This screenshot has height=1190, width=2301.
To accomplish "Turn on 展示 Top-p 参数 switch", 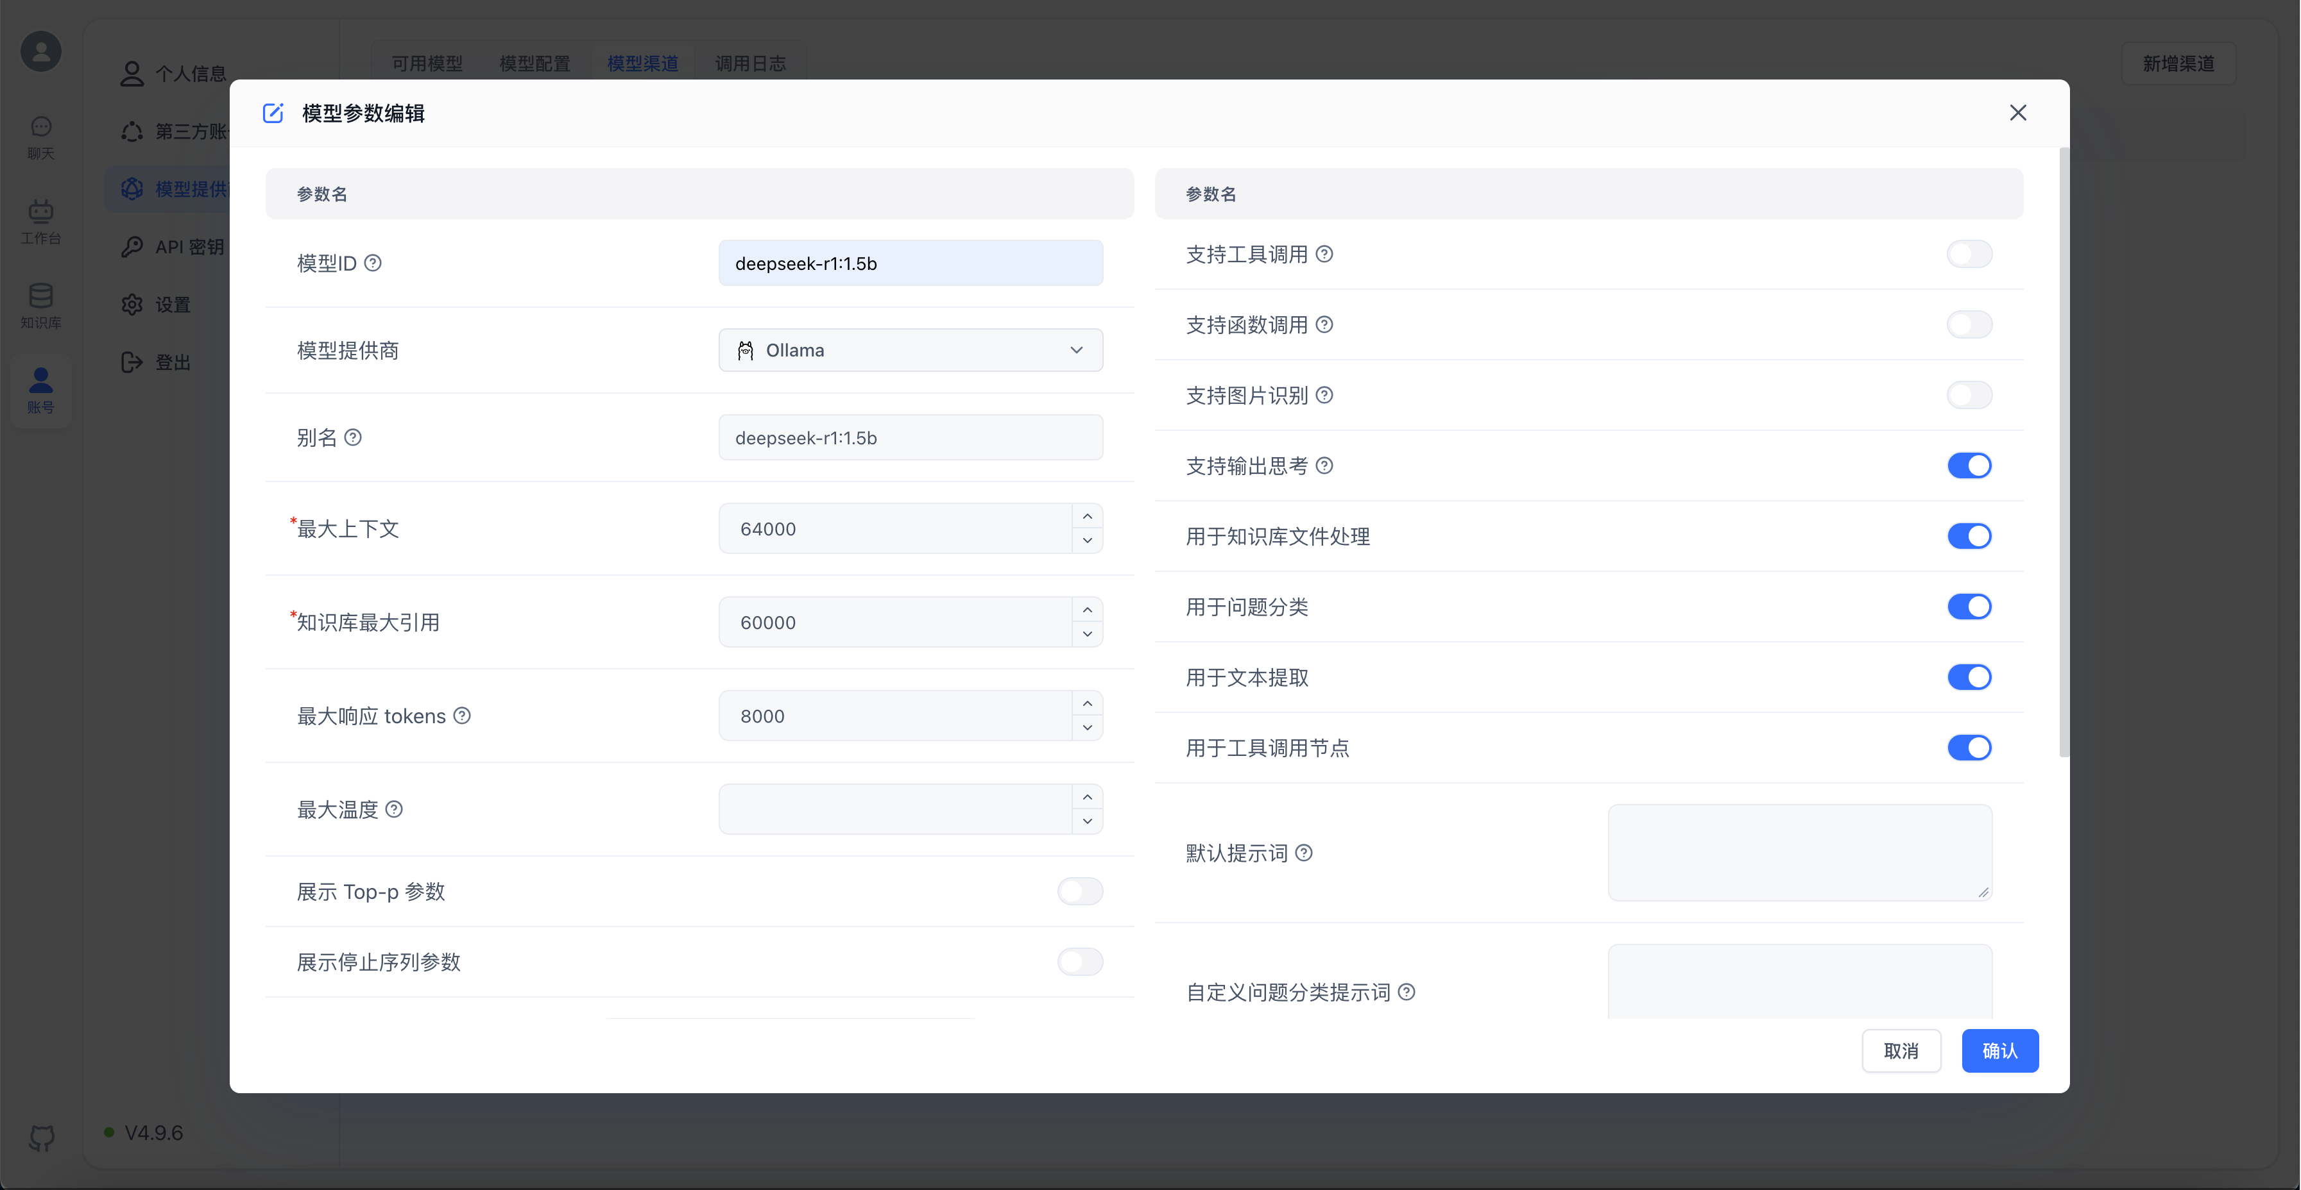I will click(x=1080, y=891).
